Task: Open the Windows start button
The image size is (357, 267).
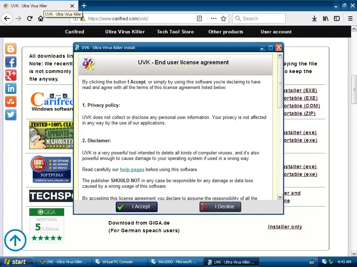Action: [x=16, y=262]
